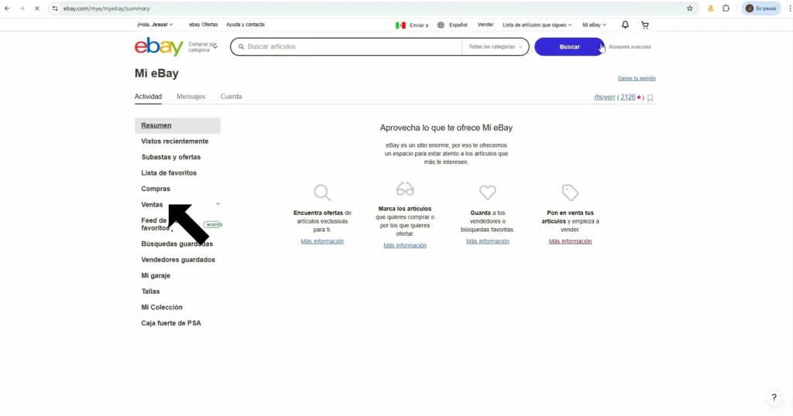Open the browser extensions puzzle icon
The image size is (793, 416).
726,8
